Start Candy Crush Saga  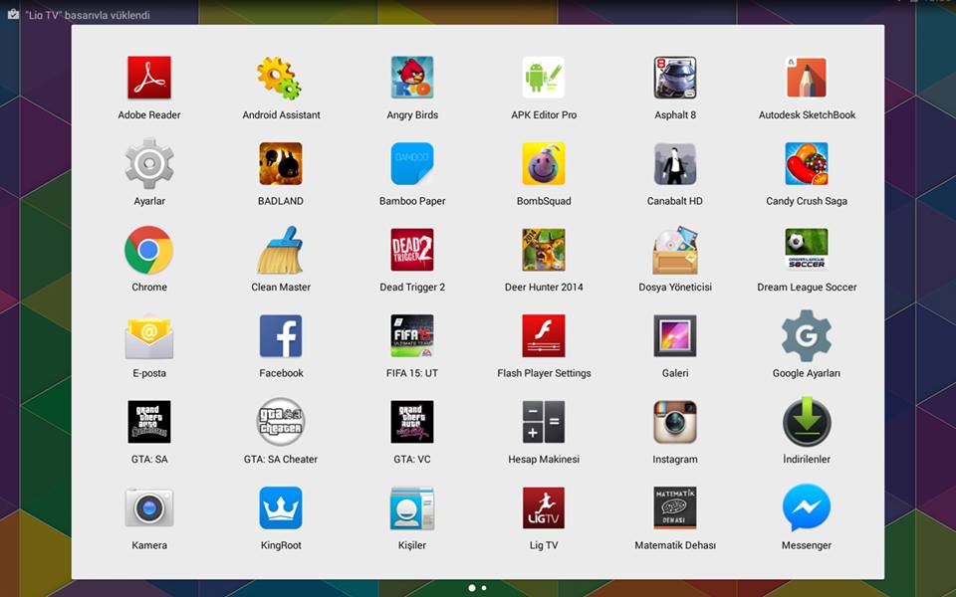(807, 164)
